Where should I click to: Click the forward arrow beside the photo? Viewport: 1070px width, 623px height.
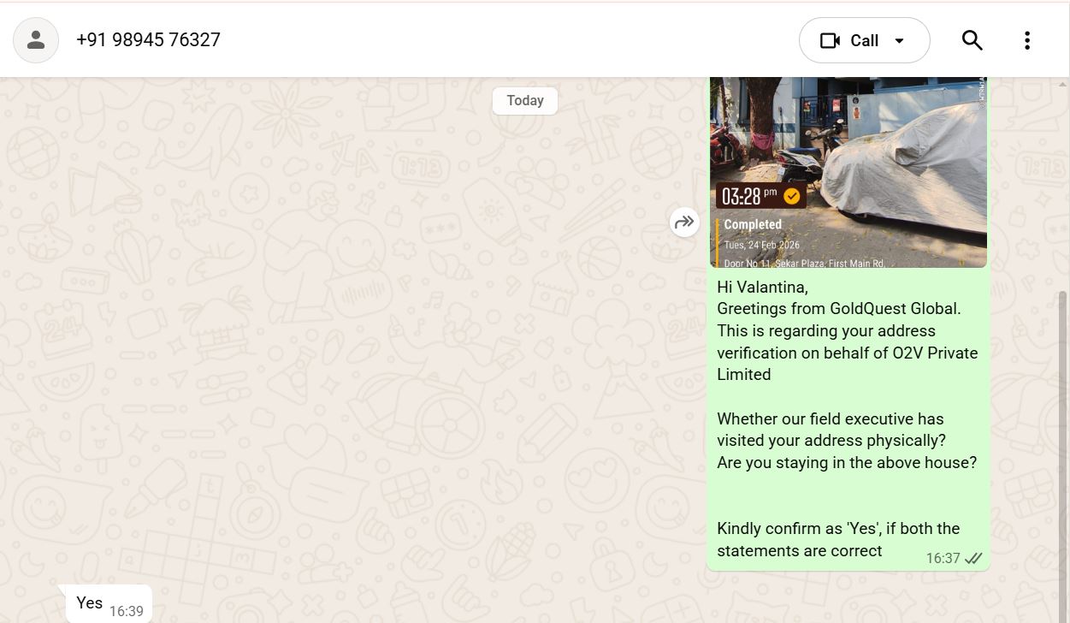684,222
